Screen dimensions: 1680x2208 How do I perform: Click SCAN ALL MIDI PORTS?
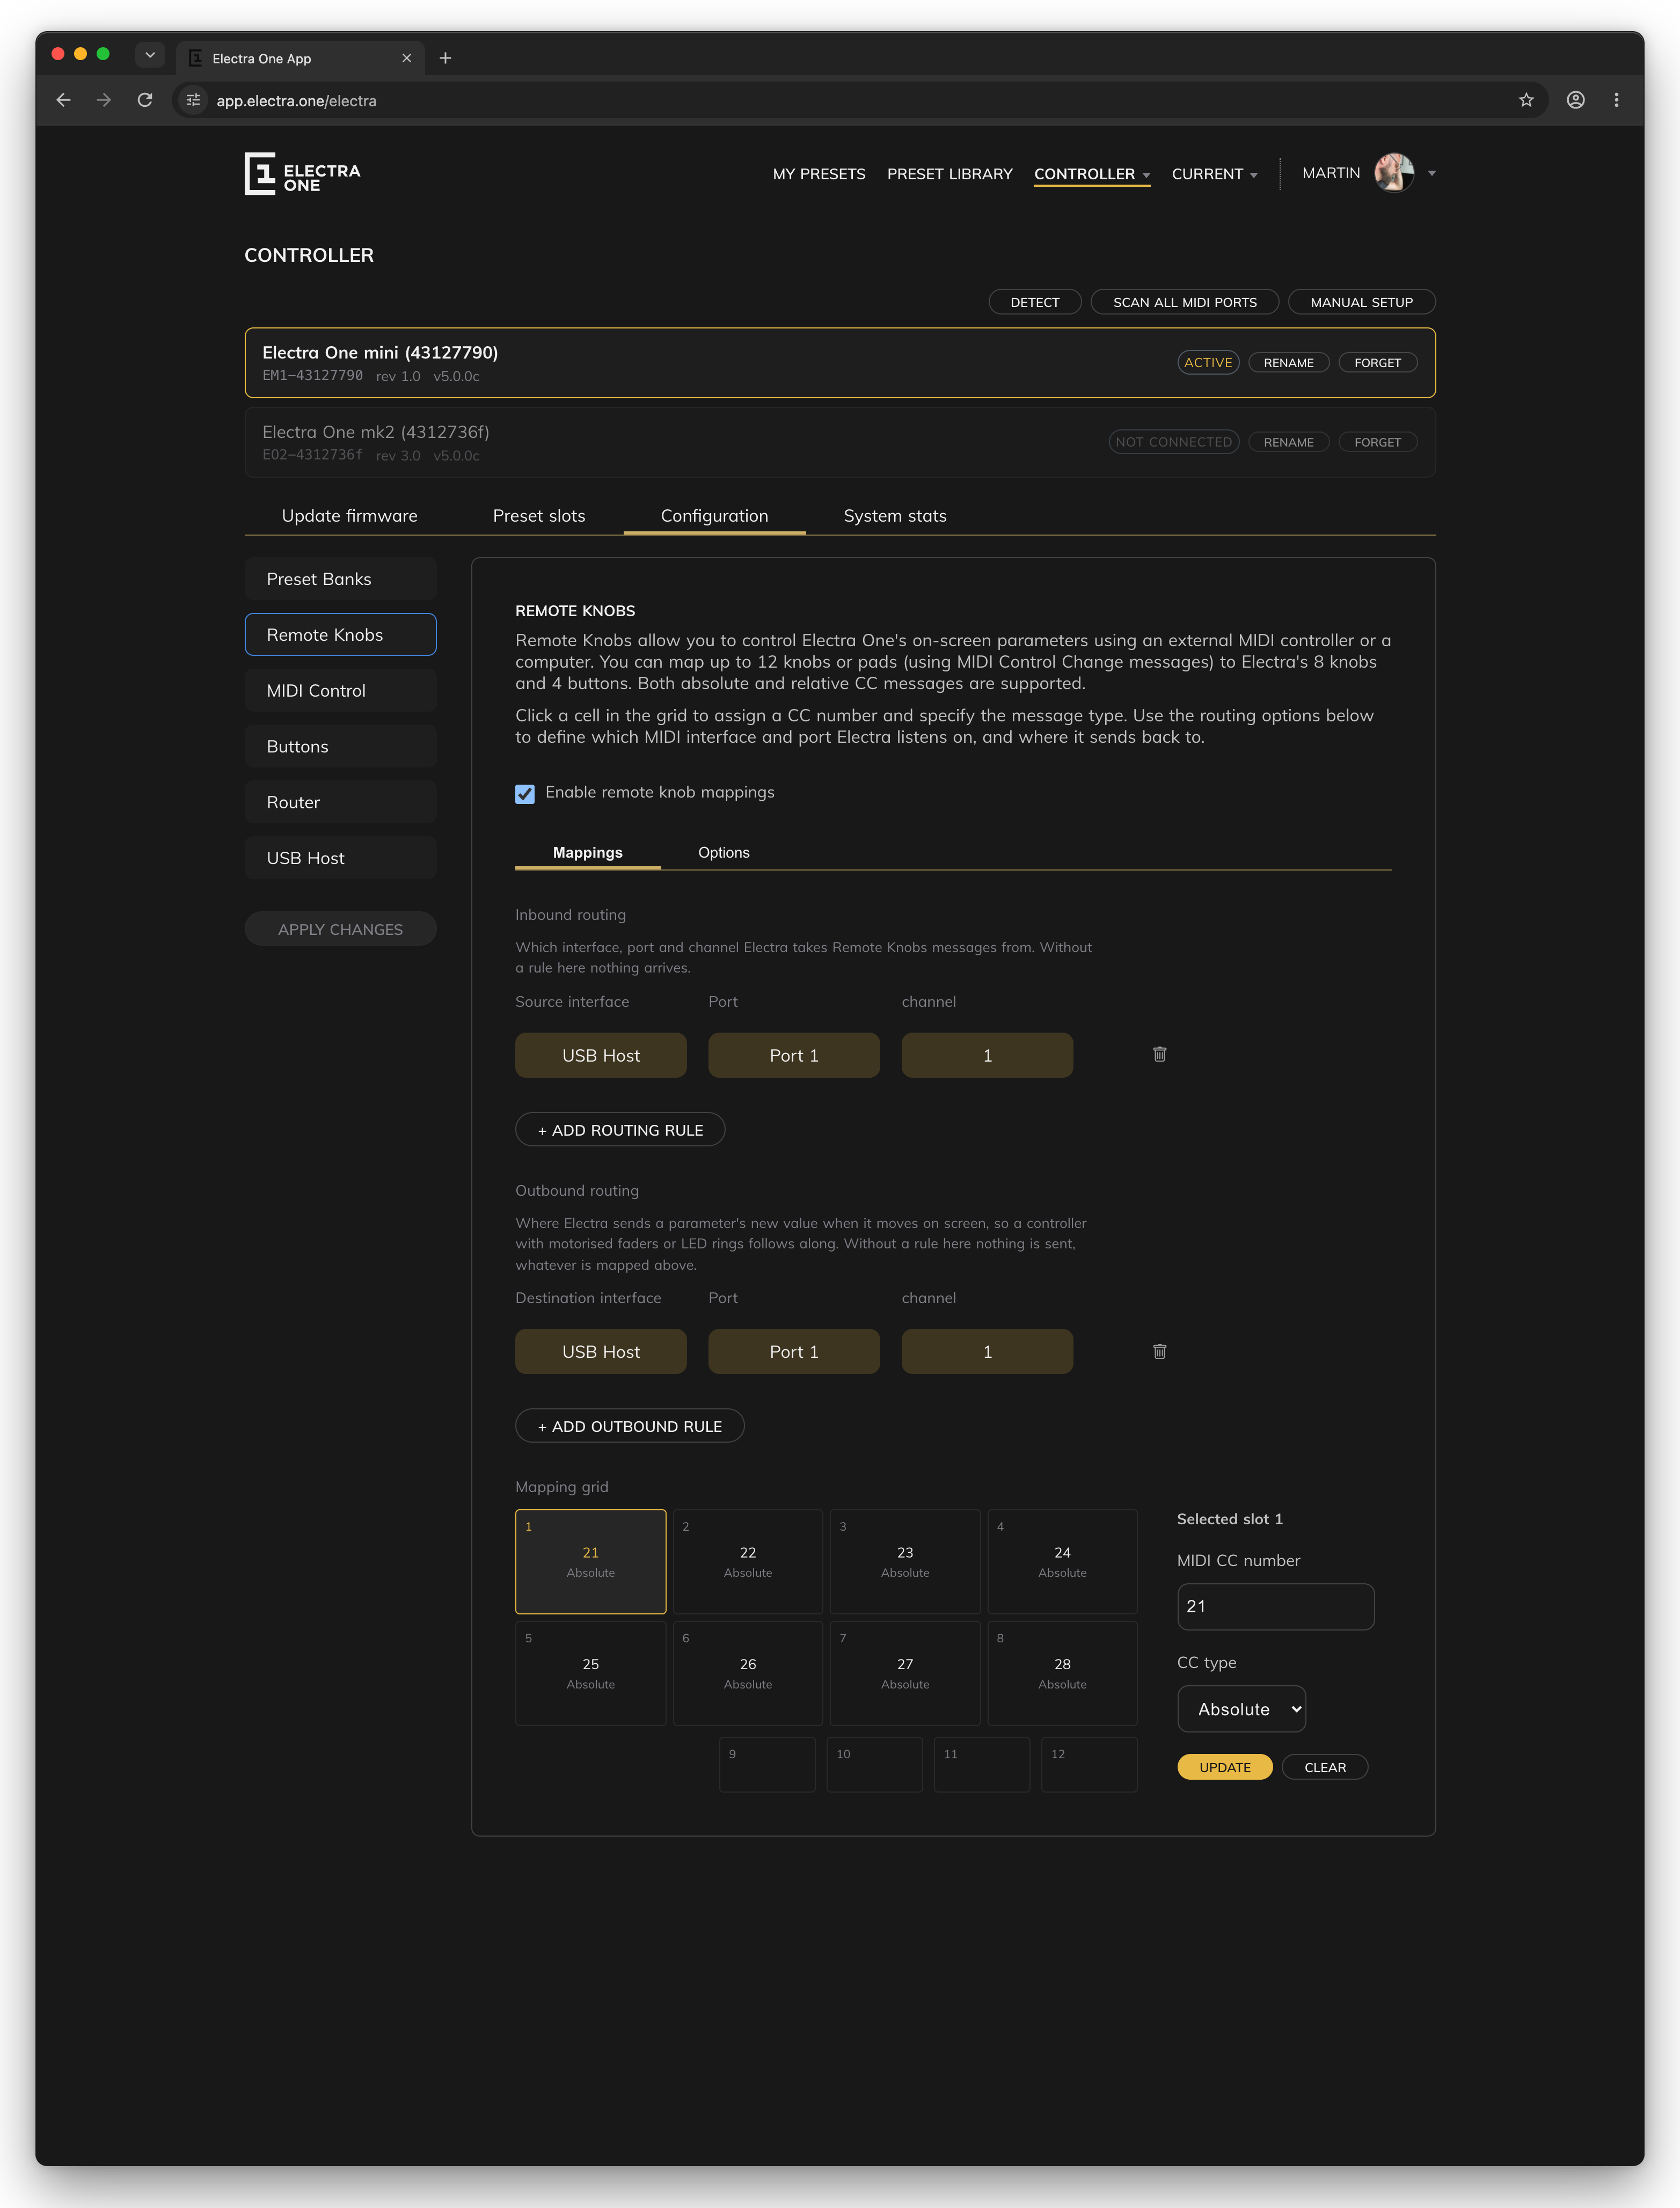click(1184, 302)
